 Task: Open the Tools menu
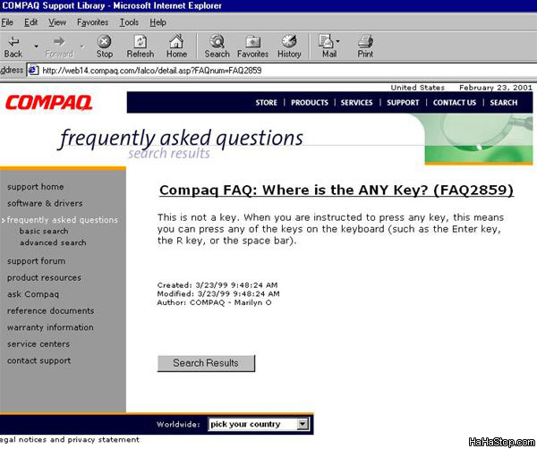[129, 21]
